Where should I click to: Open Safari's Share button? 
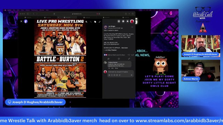(x=126, y=14)
